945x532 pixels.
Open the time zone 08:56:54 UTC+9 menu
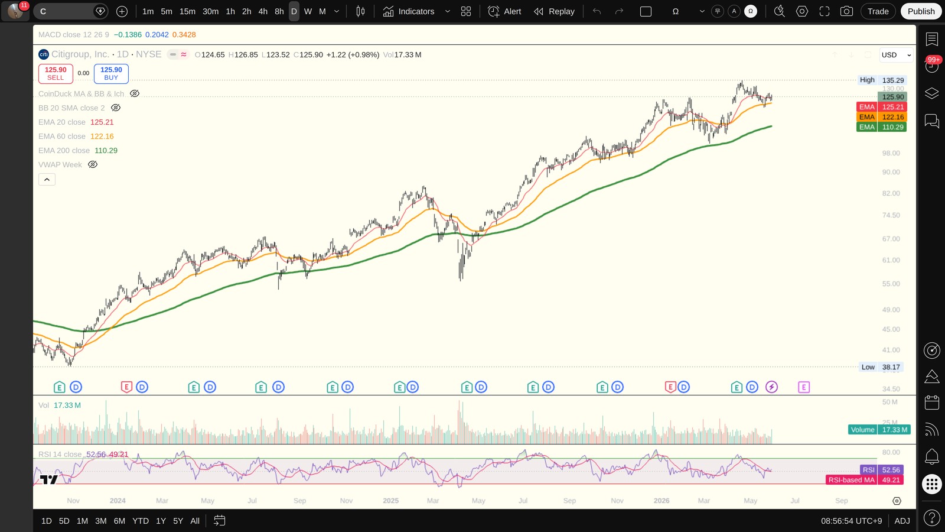point(851,521)
